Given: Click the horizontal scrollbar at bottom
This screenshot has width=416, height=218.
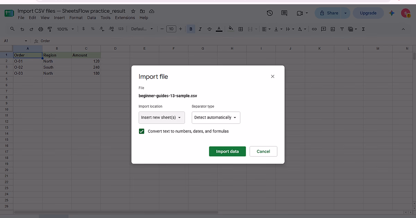Looking at the screenshot, I should (x=116, y=212).
